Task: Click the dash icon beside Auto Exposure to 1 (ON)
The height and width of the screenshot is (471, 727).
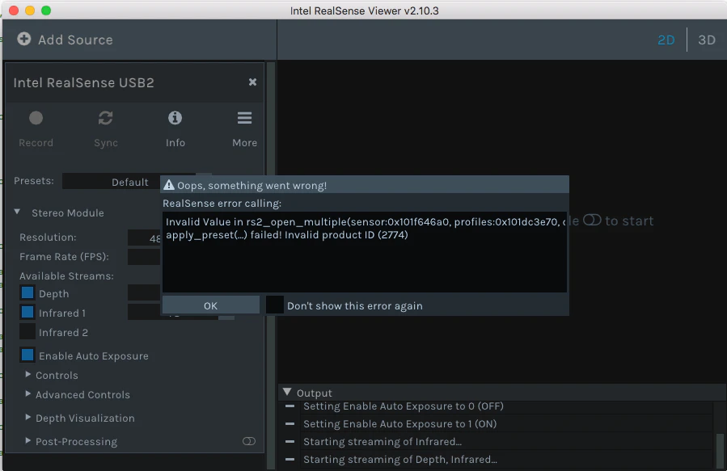Action: tap(290, 424)
